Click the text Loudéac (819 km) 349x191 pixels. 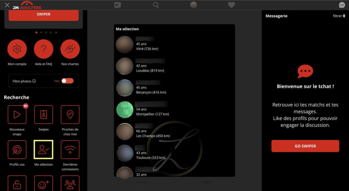[x=150, y=71]
